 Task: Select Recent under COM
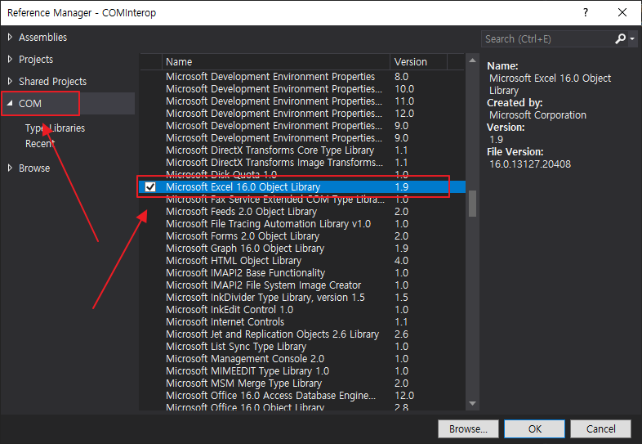40,143
